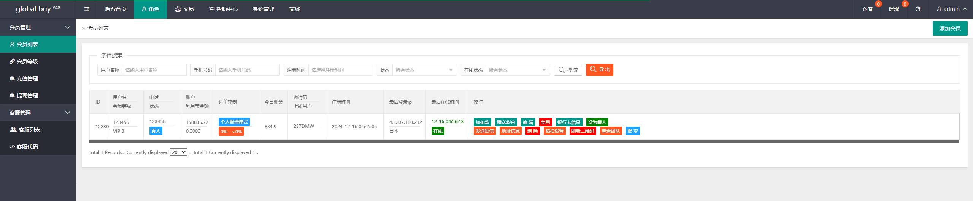This screenshot has height=201, width=973.
Task: Open 银行卡信息 for the member
Action: [x=569, y=122]
